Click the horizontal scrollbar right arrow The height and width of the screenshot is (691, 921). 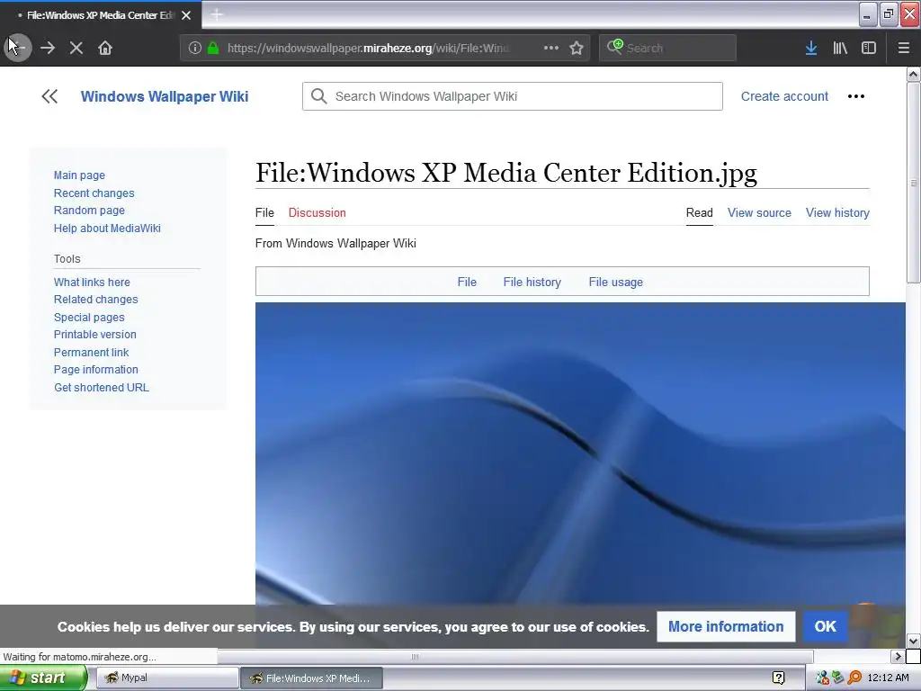point(897,656)
